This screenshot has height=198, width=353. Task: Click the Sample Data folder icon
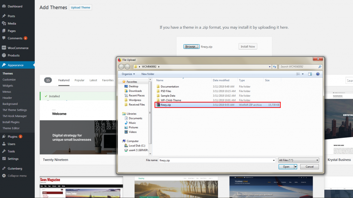click(x=158, y=96)
